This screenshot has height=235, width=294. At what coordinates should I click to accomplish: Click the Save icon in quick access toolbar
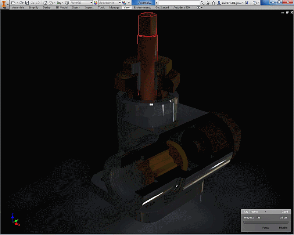pyautogui.click(x=27, y=3)
